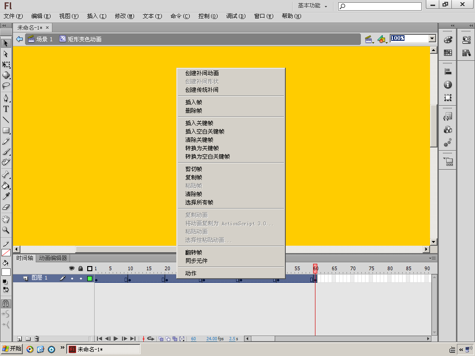Toggle all layers outline header
The width and height of the screenshot is (475, 356).
coord(90,268)
